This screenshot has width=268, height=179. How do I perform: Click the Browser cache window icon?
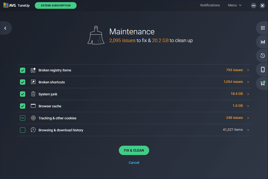tap(33, 106)
